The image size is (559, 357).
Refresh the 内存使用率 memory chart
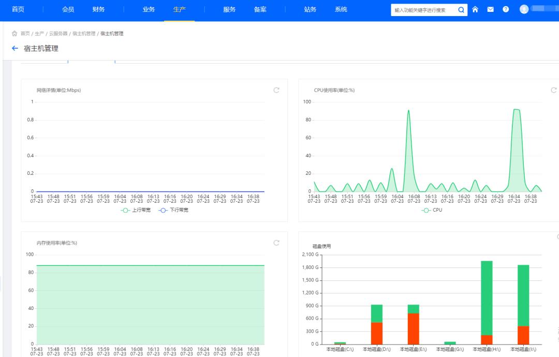point(276,243)
